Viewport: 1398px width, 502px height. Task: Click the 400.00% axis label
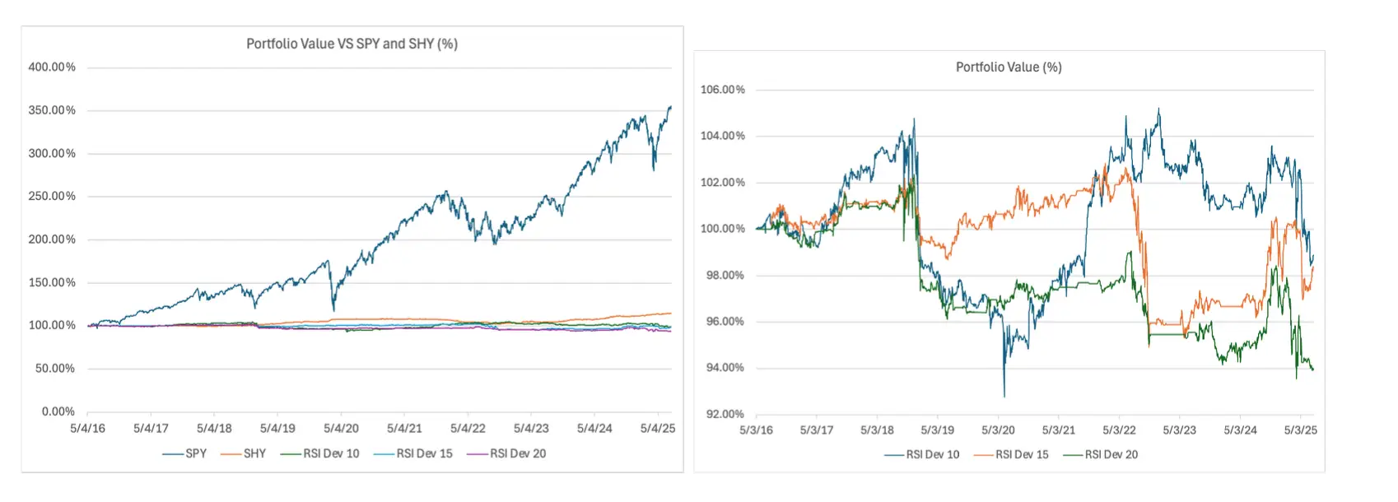pyautogui.click(x=52, y=67)
